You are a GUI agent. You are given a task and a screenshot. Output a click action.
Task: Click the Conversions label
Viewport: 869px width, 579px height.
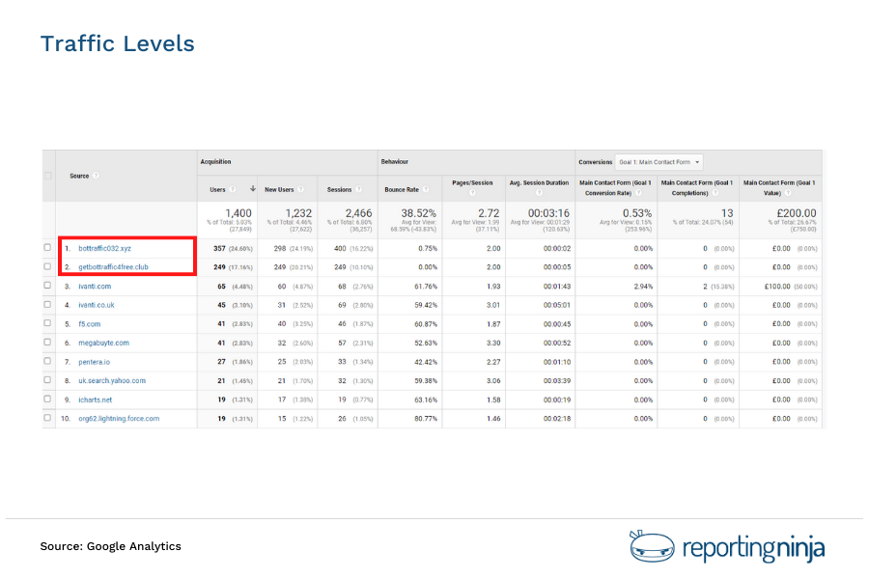pyautogui.click(x=595, y=162)
